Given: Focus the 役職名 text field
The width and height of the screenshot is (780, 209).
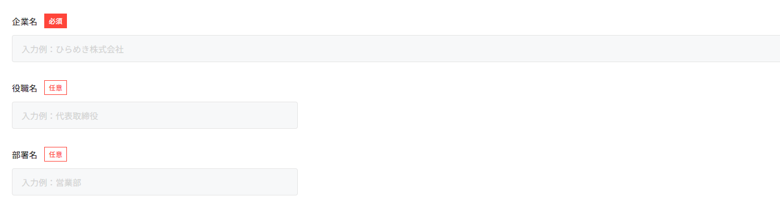Looking at the screenshot, I should point(155,115).
